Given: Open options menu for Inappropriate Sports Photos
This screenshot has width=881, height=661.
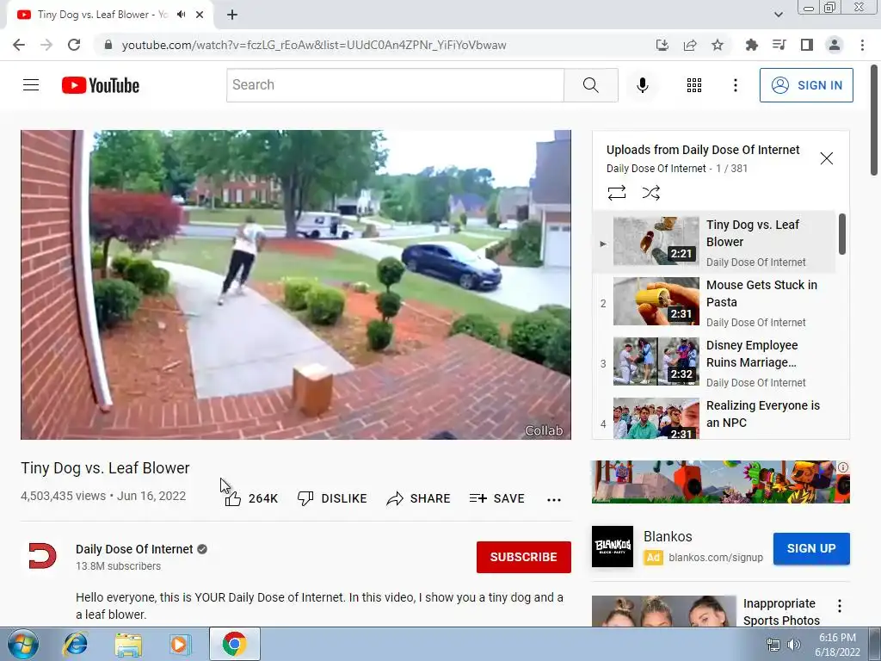Looking at the screenshot, I should (839, 606).
